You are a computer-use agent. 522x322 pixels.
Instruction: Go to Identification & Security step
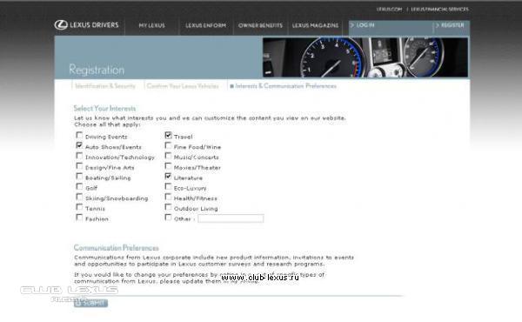(x=105, y=86)
